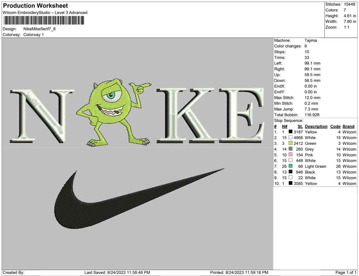Click the teal swatch beside Light Green
Screen dimensions: 359x276
click(x=290, y=166)
